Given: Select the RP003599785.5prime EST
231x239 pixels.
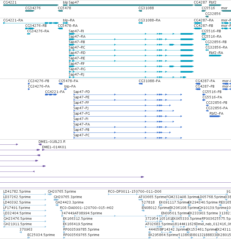Looking at the screenshot, I should click(64, 232).
